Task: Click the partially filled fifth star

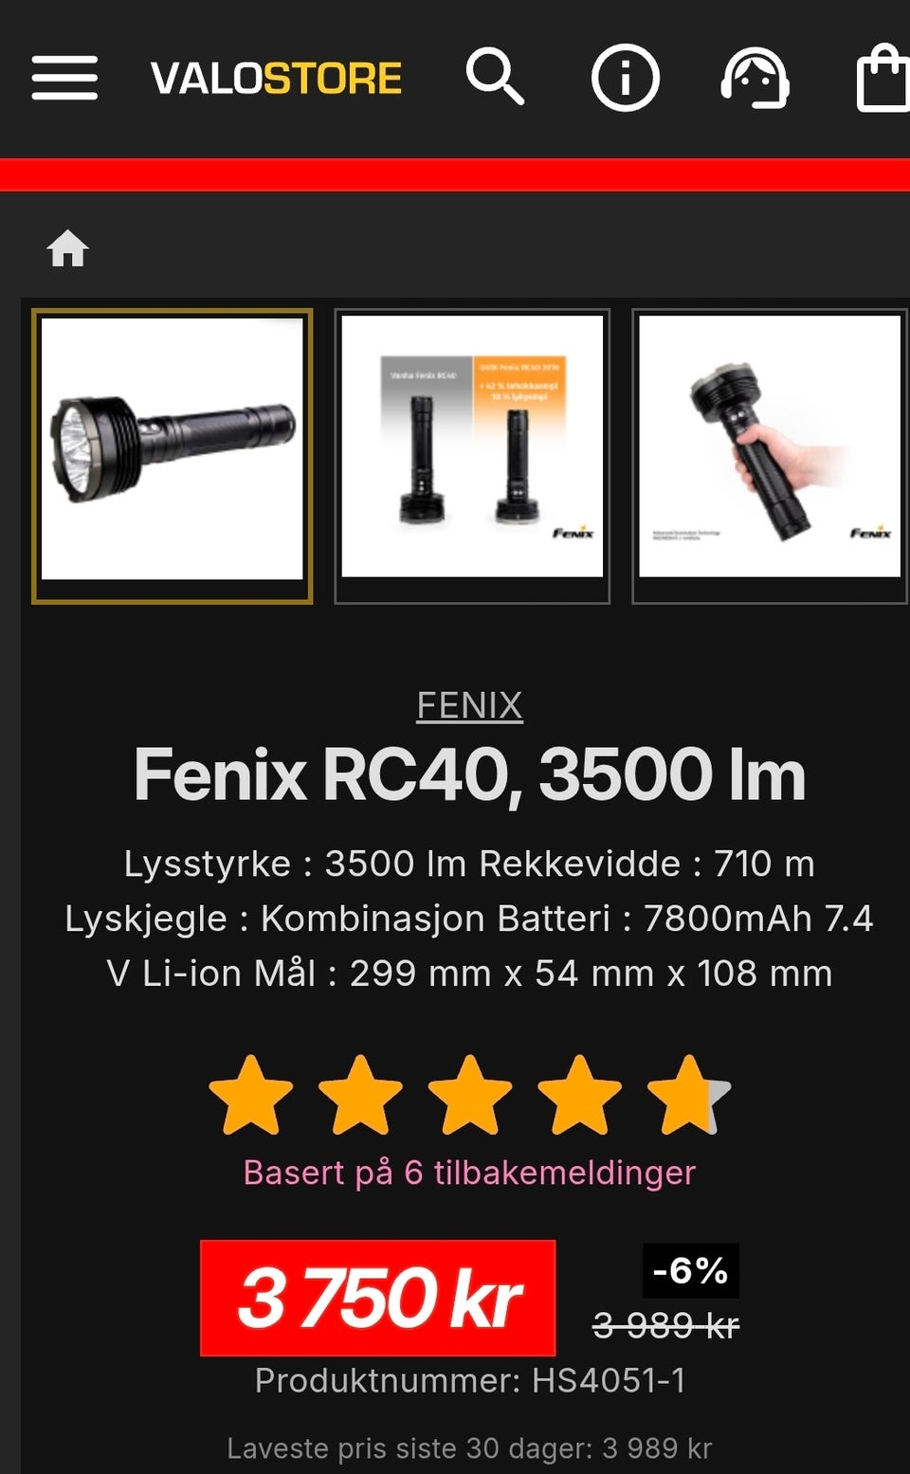Action: coord(689,1096)
